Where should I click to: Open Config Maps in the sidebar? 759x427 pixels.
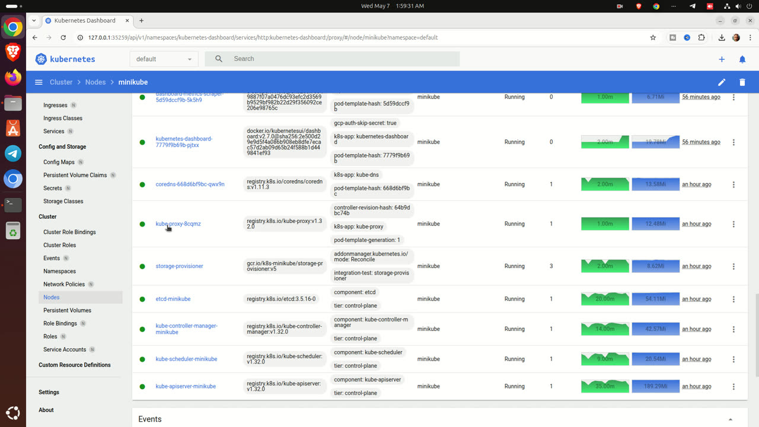[x=59, y=162]
